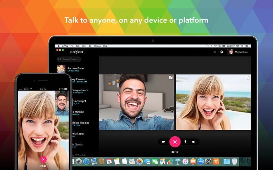Screen dimensions: 273x170
Task: Click the volume menu bar icon
Action: [220, 46]
